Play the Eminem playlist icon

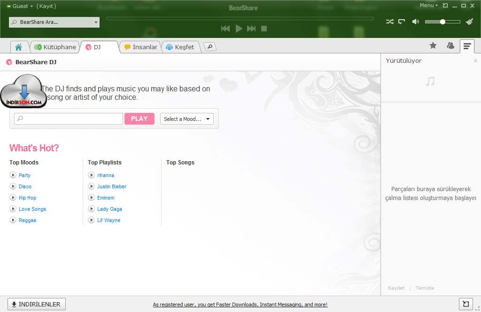tap(92, 198)
